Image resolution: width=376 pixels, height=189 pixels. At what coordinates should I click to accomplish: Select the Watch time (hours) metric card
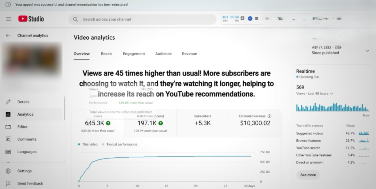click(150, 123)
